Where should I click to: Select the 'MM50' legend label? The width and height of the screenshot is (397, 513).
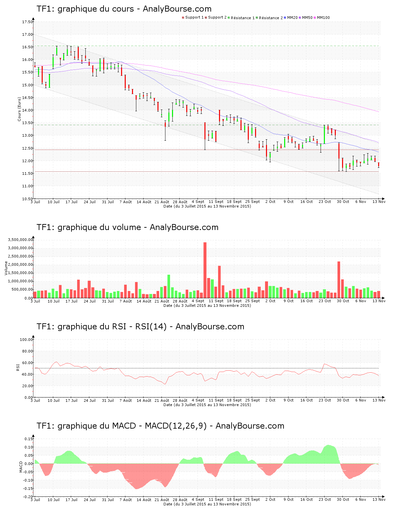pos(307,18)
